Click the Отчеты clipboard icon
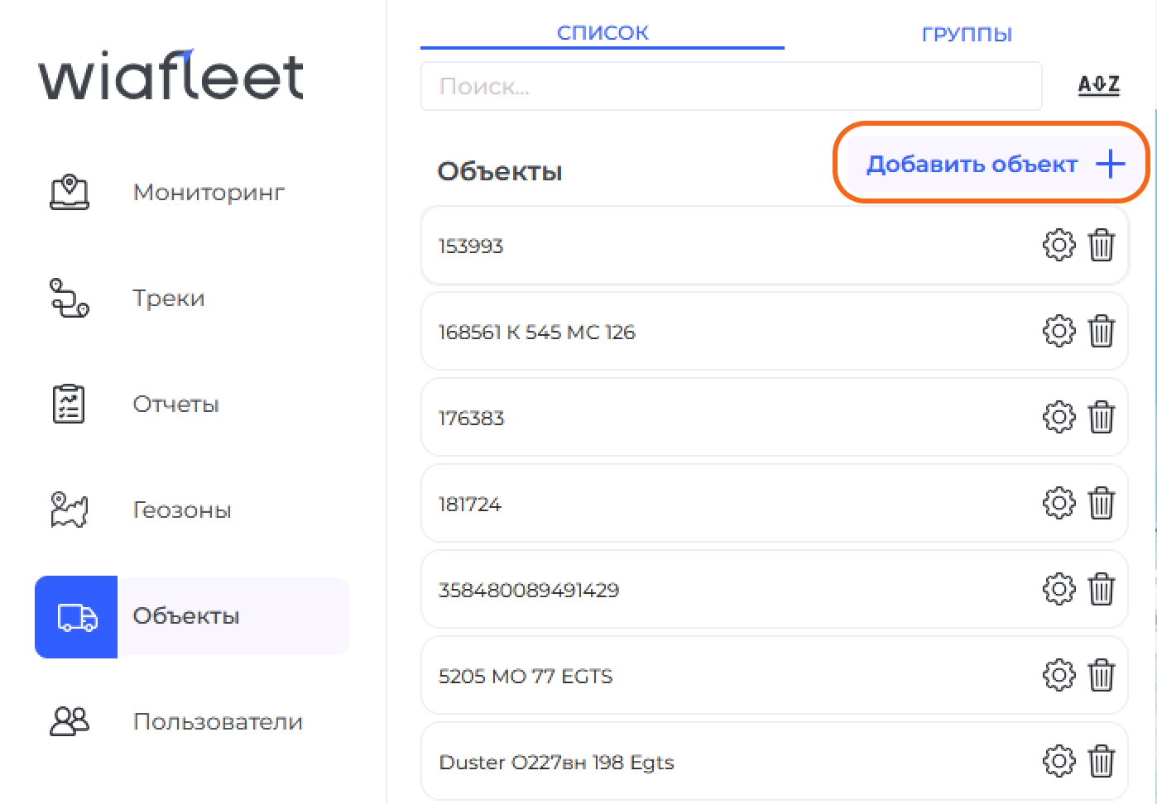The height and width of the screenshot is (804, 1157). [x=69, y=404]
